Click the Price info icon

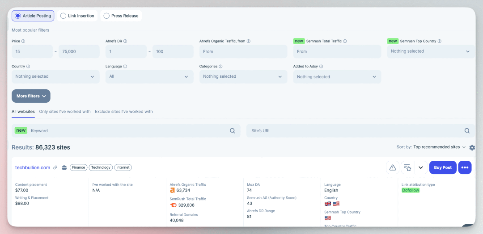(x=23, y=41)
